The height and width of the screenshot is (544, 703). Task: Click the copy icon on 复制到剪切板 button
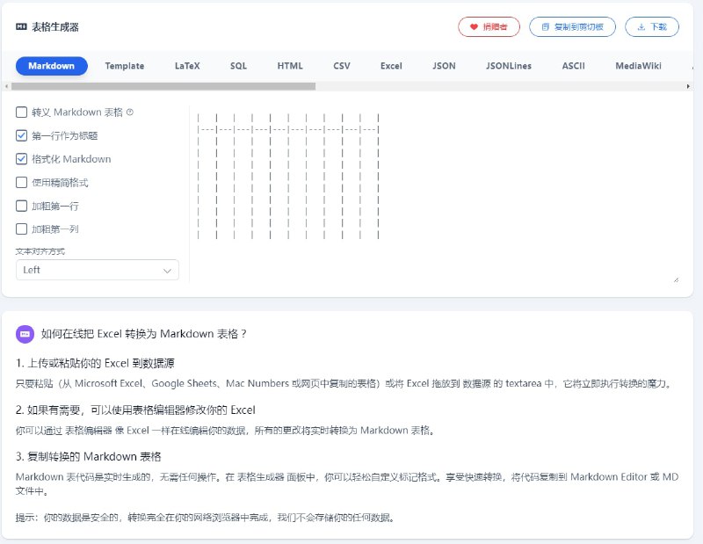tap(547, 27)
